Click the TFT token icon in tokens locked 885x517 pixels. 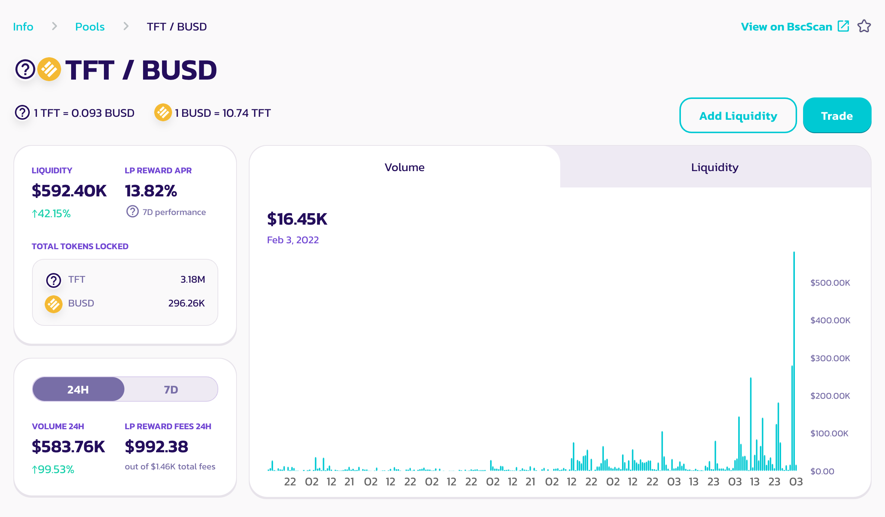tap(54, 280)
